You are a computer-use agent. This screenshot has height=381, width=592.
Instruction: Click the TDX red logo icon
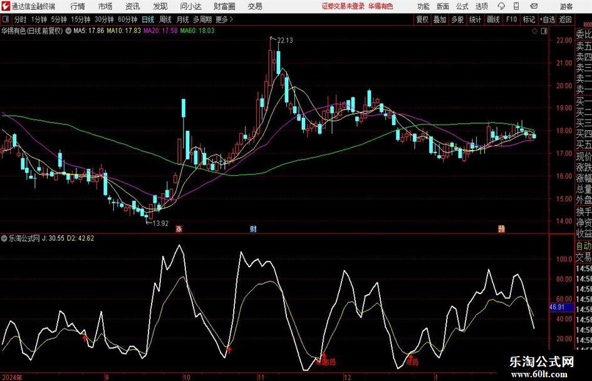(6, 6)
